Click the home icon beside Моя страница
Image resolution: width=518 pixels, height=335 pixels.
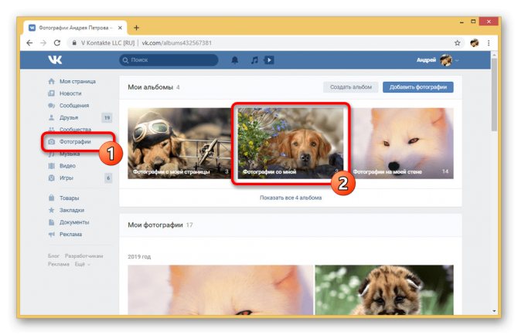[x=51, y=81]
